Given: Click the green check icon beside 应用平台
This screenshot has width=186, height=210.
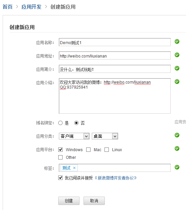Looking at the screenshot, I should tap(177, 148).
